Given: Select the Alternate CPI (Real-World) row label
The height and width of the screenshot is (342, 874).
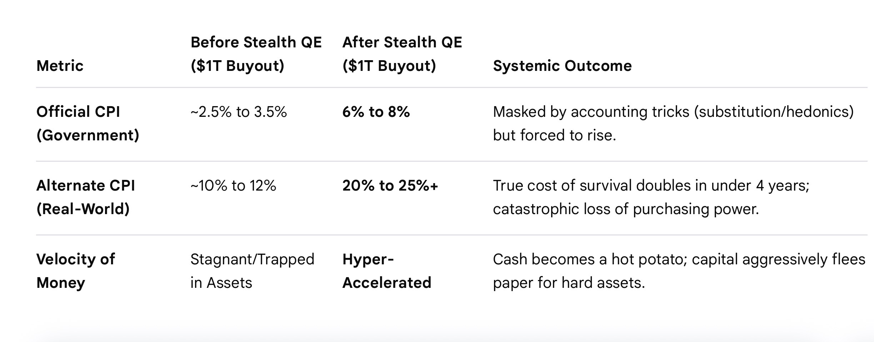Looking at the screenshot, I should (86, 197).
